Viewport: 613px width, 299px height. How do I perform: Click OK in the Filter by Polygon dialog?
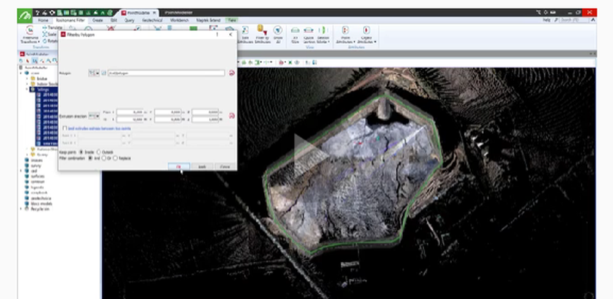tap(178, 167)
